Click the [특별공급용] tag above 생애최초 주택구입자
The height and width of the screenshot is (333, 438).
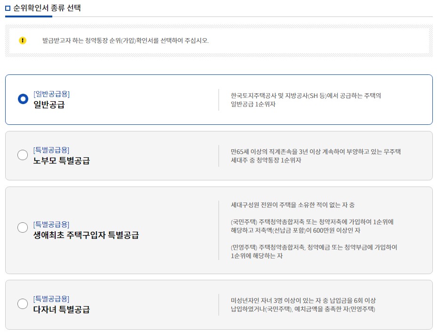[x=51, y=224]
